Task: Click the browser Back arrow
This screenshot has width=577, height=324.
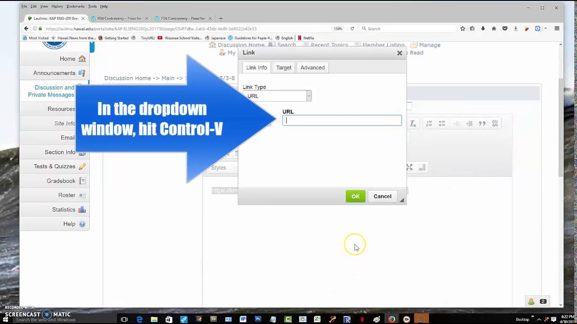Action: coord(26,28)
